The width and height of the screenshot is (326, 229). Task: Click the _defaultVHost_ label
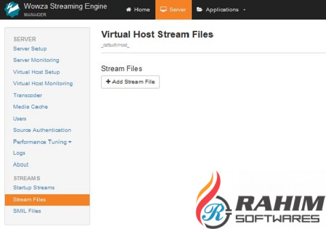click(x=115, y=45)
